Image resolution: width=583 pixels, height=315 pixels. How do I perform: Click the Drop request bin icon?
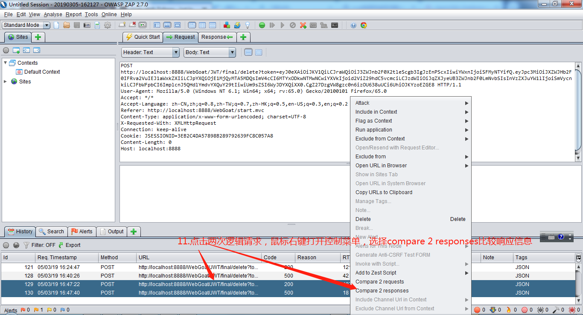point(293,25)
